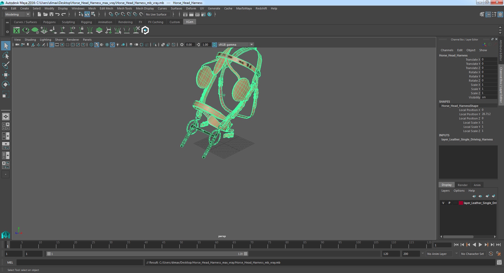Click XGen clear preview leaf icon
This screenshot has height=273, width=504.
point(35,30)
